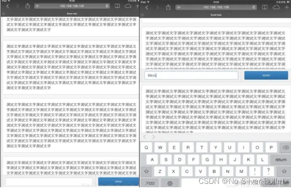The image size is (291, 188).
Task: Tap the P key
Action: (x=271, y=147)
